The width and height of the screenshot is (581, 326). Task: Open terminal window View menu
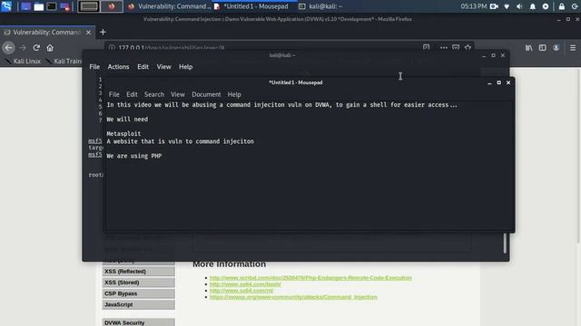point(163,66)
